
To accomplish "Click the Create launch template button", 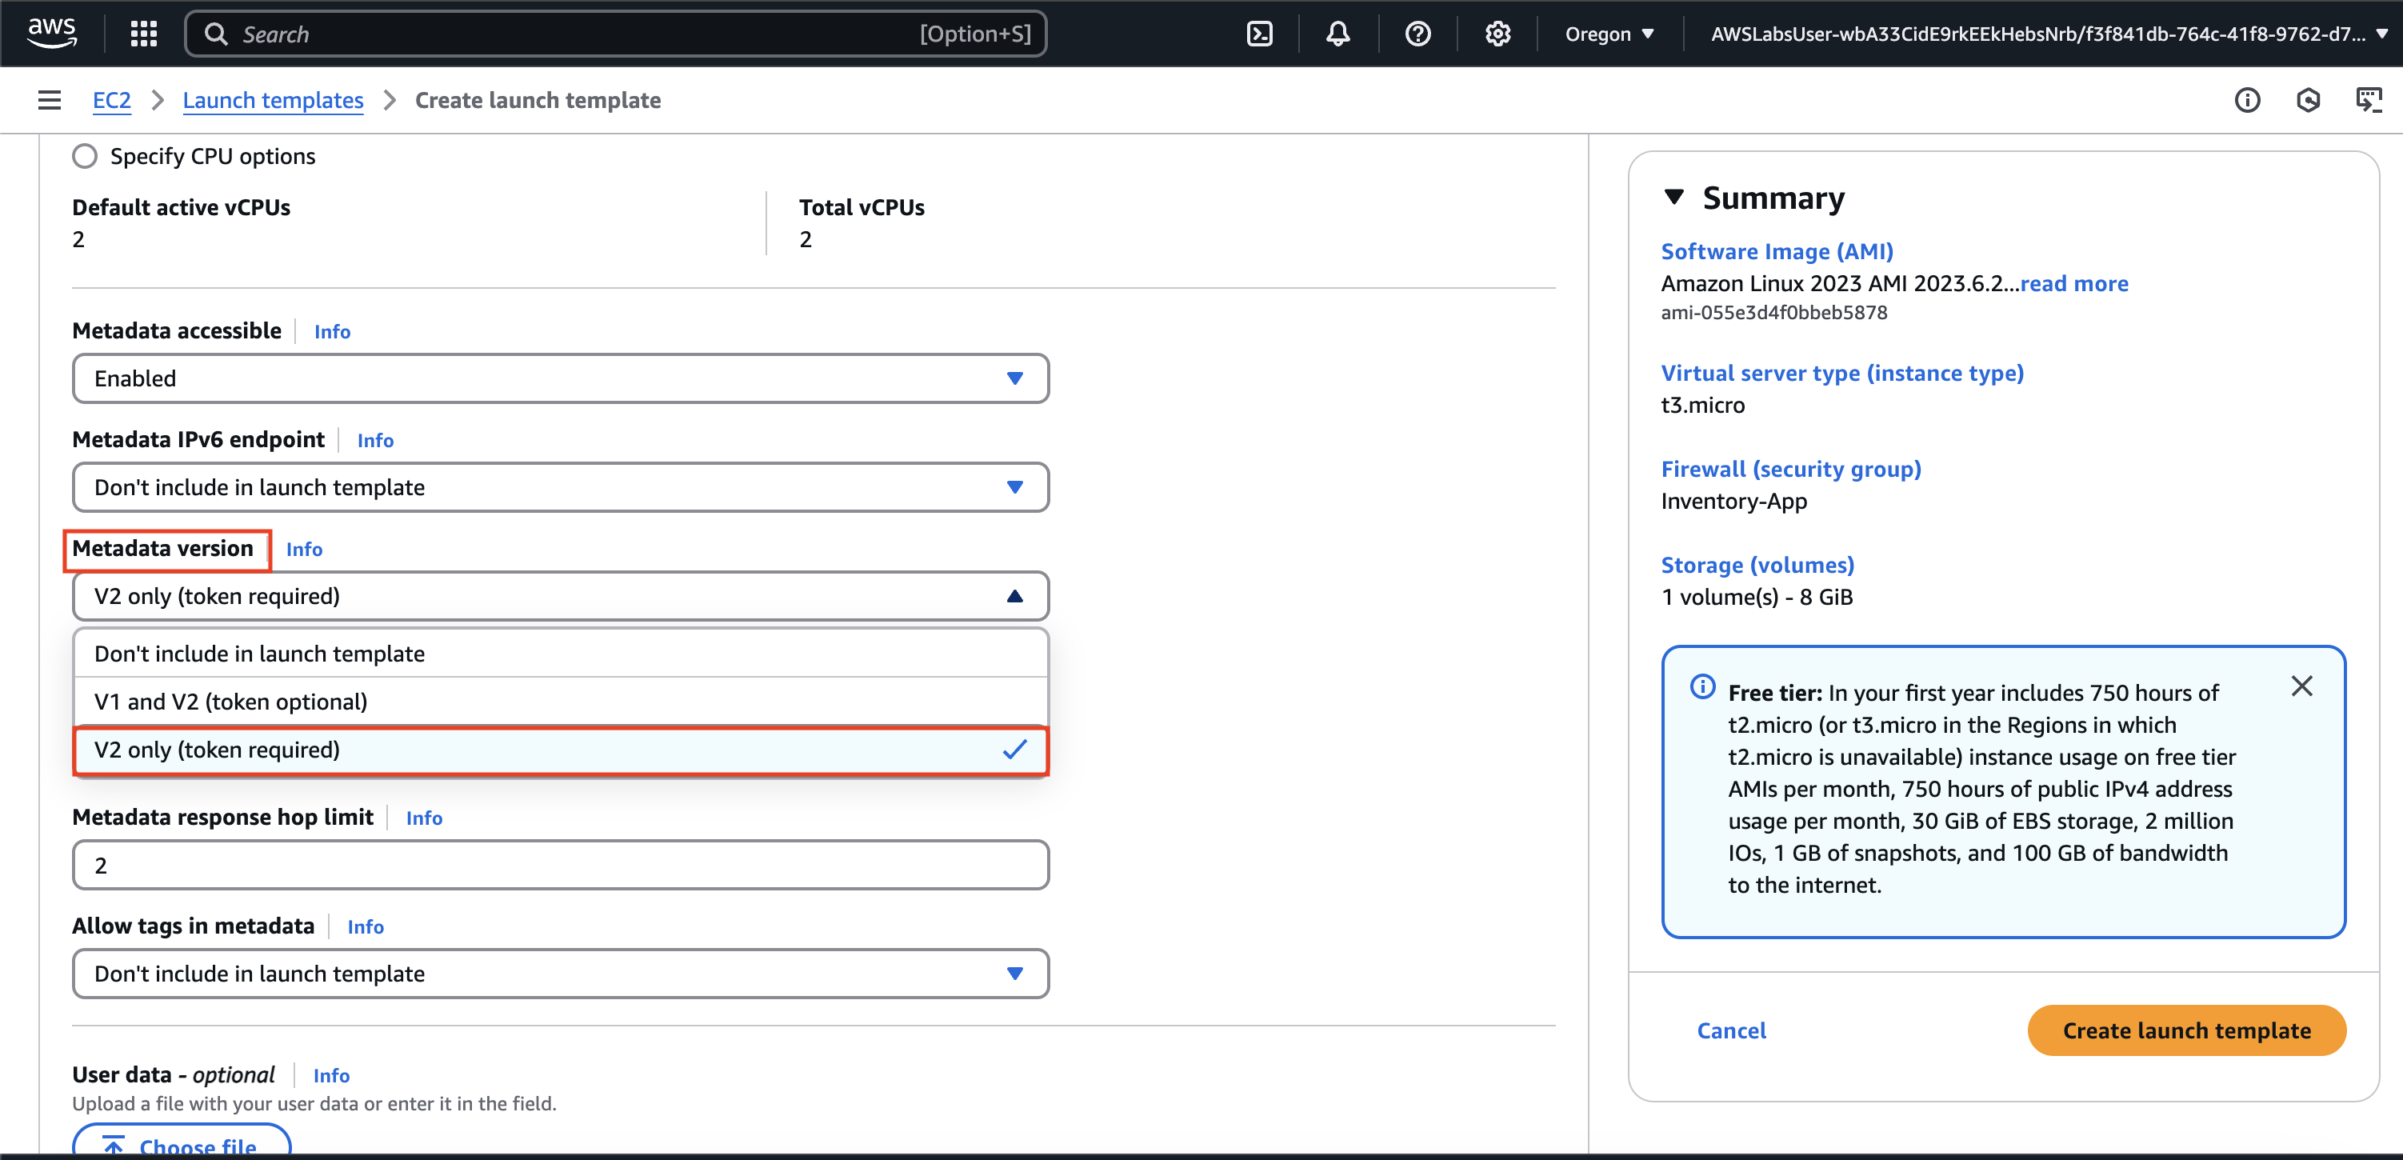I will pos(2186,1030).
